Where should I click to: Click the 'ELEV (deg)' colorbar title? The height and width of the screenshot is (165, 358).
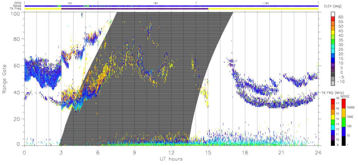click(333, 6)
